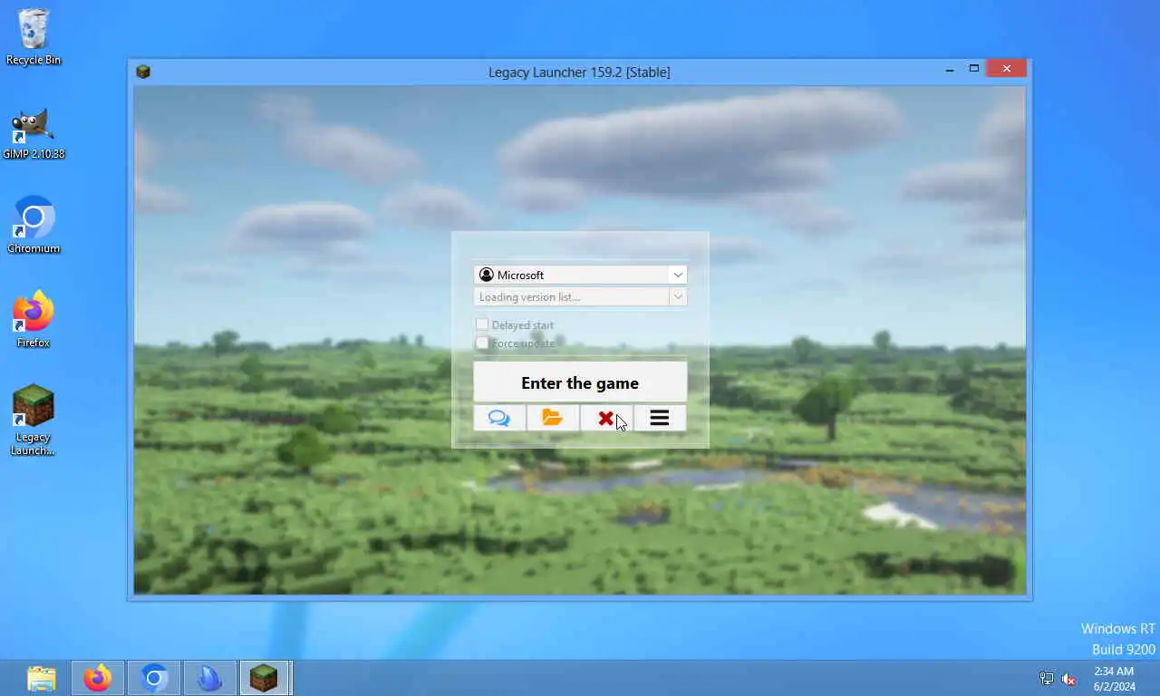Open the Microsoft account dropdown
1160x696 pixels.
point(580,275)
